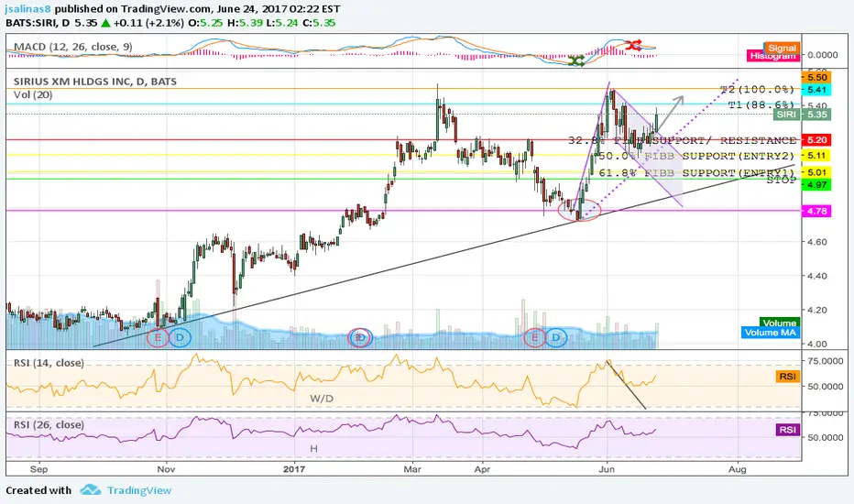Screen dimensions: 854x504
Task: Click the 61.8% FIBB SUPPORT(ENTRY1) label
Action: coord(696,172)
